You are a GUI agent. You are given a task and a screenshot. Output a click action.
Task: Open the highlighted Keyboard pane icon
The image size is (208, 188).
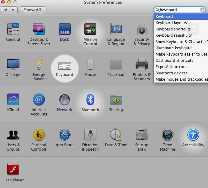coord(65,66)
